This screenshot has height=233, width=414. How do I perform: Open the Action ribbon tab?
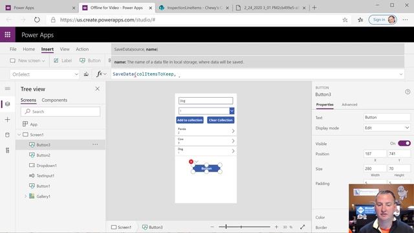point(82,49)
